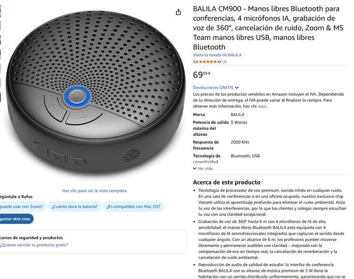
Task: Select the first thumbnail in image strip
Action: (0, 11)
